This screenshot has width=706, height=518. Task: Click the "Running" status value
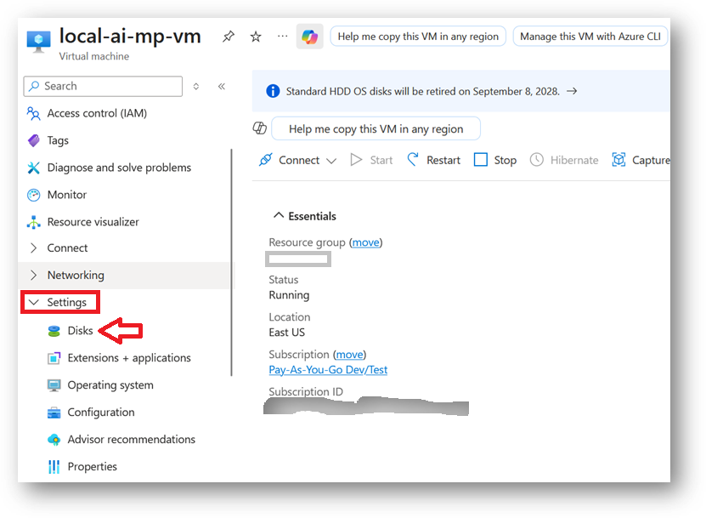tap(289, 295)
